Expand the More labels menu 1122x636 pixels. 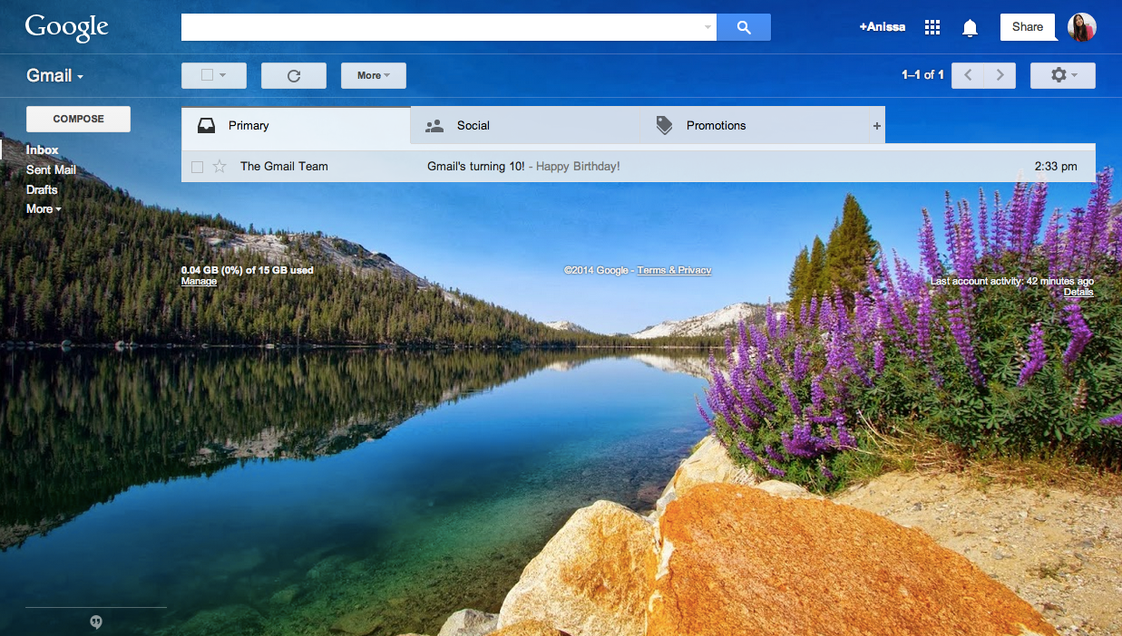coord(43,208)
